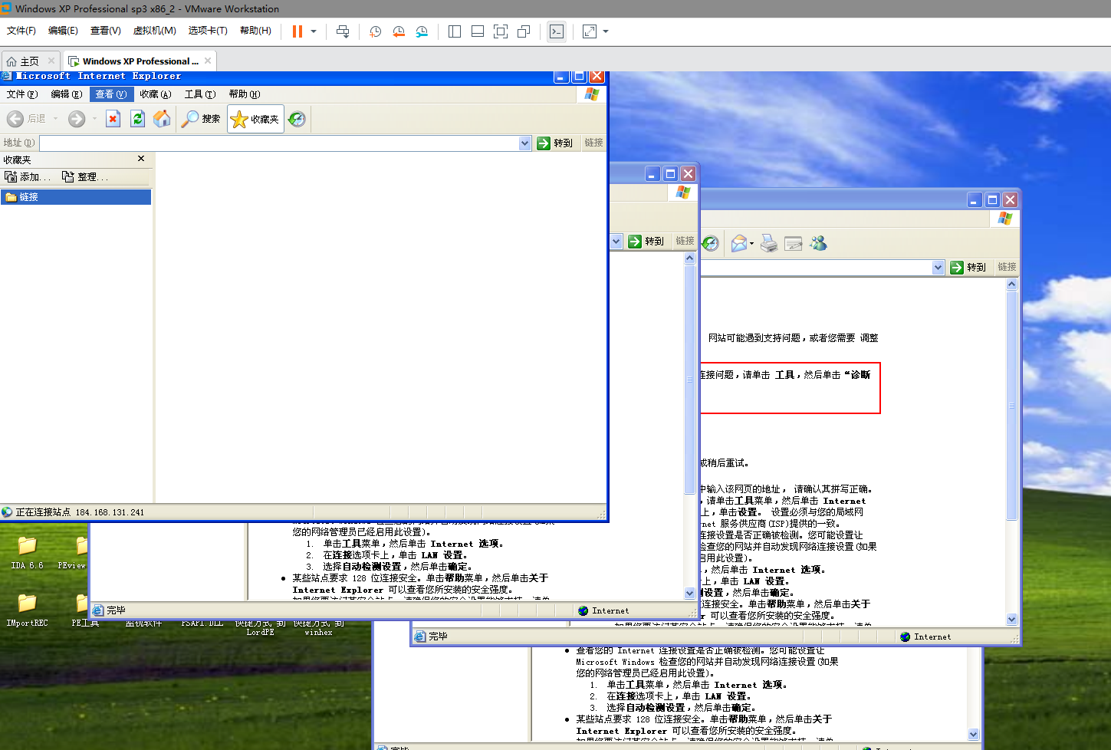Click 转到 in the front IE window
This screenshot has width=1111, height=750.
[x=555, y=143]
